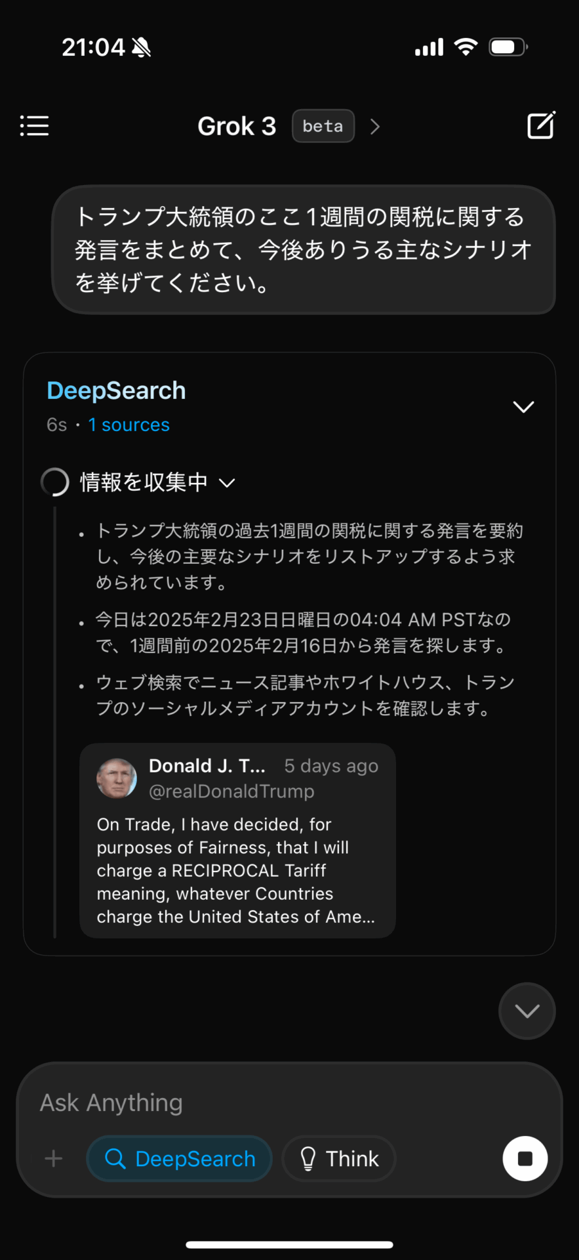Open the sidebar menu list icon

click(35, 125)
